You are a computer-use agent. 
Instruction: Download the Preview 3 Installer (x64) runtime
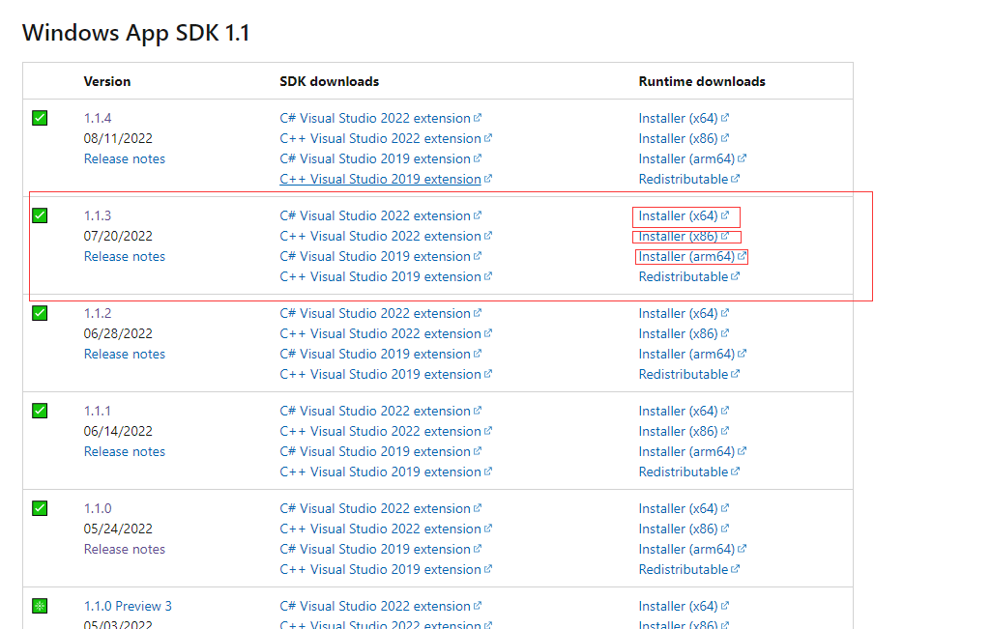coord(684,606)
